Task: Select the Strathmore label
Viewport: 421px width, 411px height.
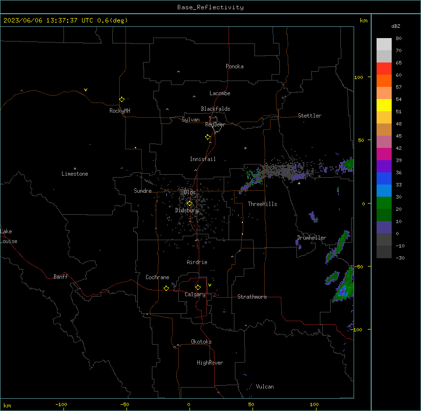Action: pos(252,297)
